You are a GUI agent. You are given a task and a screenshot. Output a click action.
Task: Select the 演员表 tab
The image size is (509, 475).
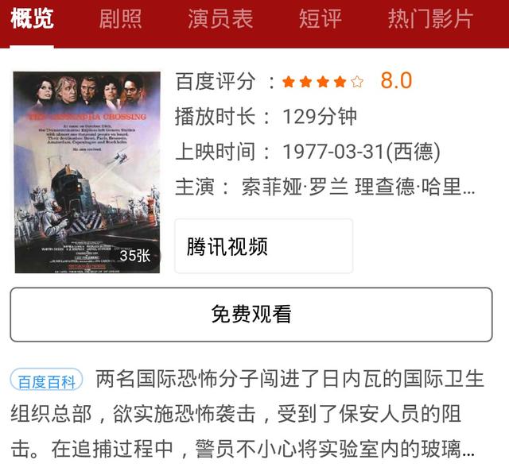coord(220,19)
